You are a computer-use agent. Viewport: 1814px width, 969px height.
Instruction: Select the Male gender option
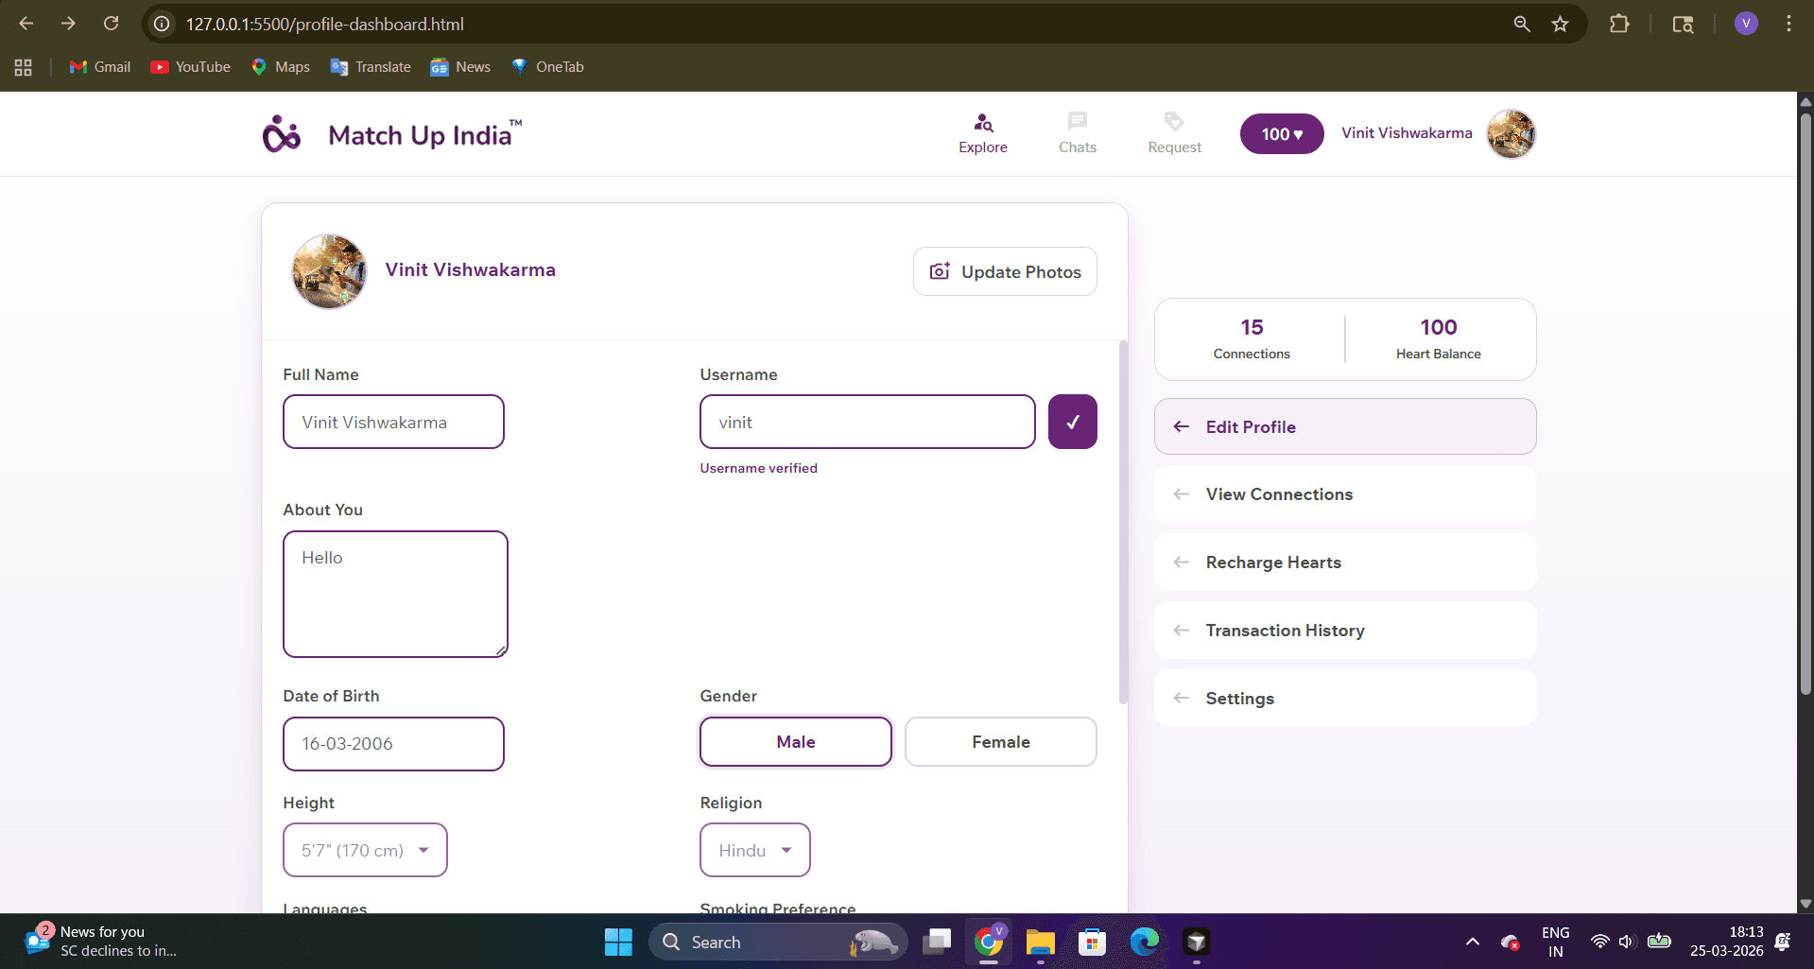[x=796, y=742]
